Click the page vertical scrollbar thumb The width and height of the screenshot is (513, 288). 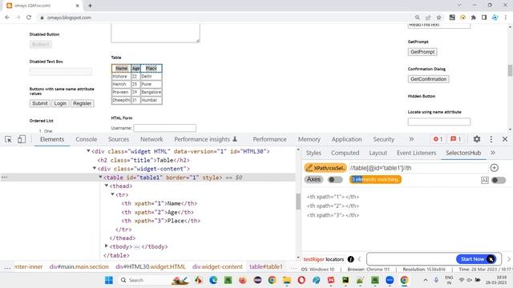tap(510, 70)
